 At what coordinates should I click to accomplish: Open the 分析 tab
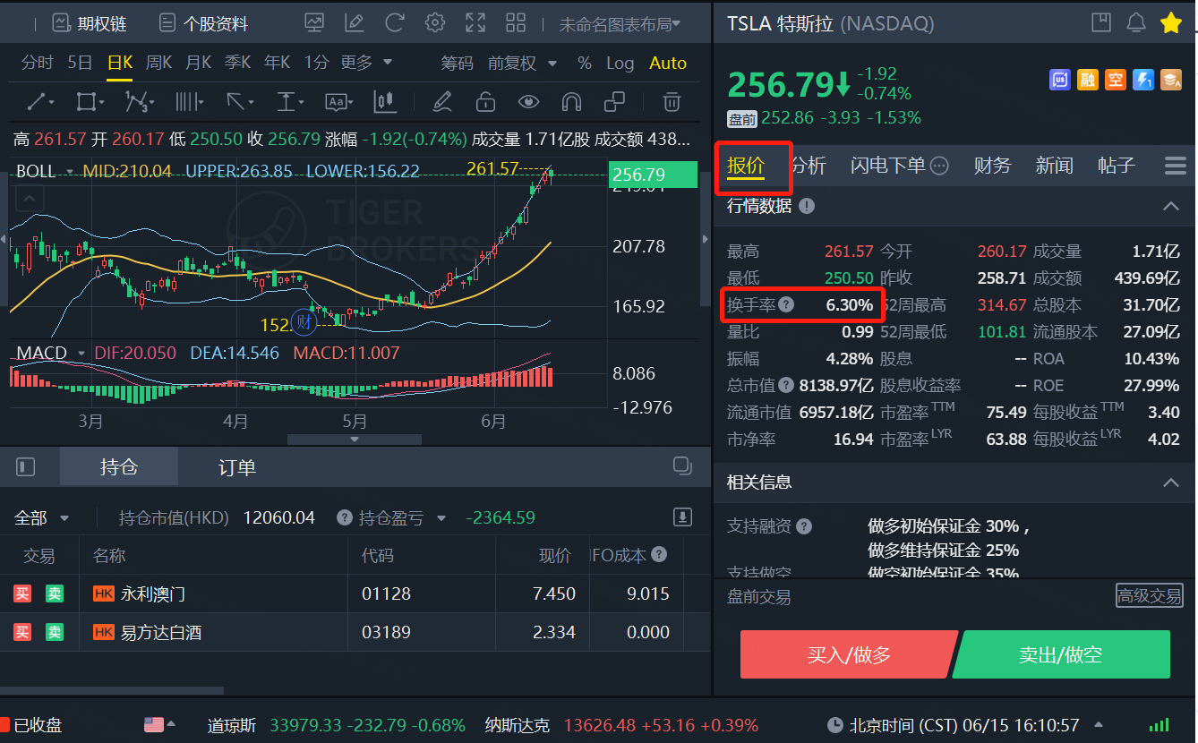point(809,165)
